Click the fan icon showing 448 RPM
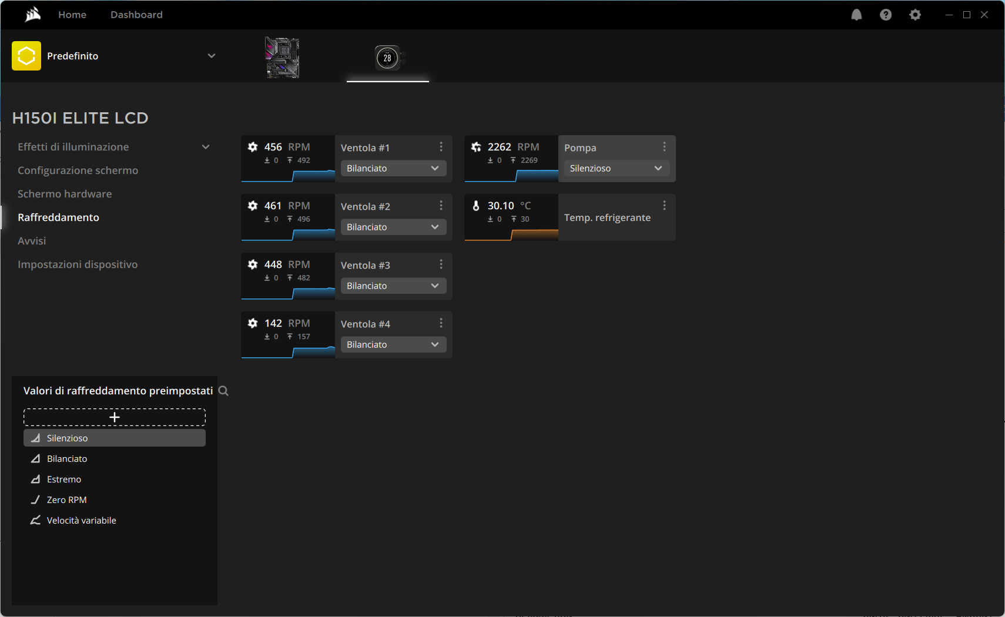The image size is (1005, 617). pos(253,264)
